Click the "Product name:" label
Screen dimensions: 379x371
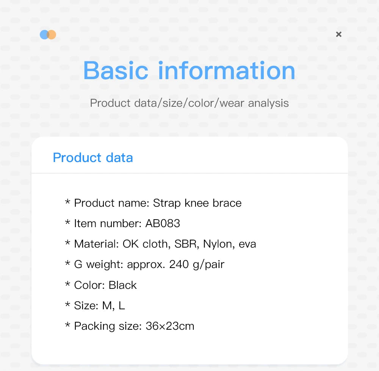112,203
